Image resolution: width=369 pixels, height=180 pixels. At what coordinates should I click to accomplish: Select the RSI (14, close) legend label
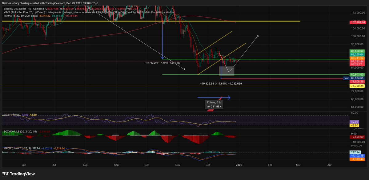[12, 114]
